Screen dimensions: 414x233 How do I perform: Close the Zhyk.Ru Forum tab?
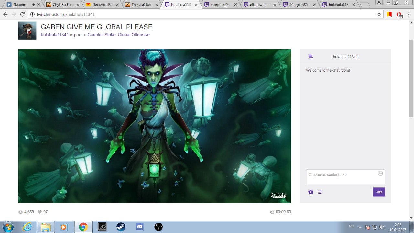(78, 5)
